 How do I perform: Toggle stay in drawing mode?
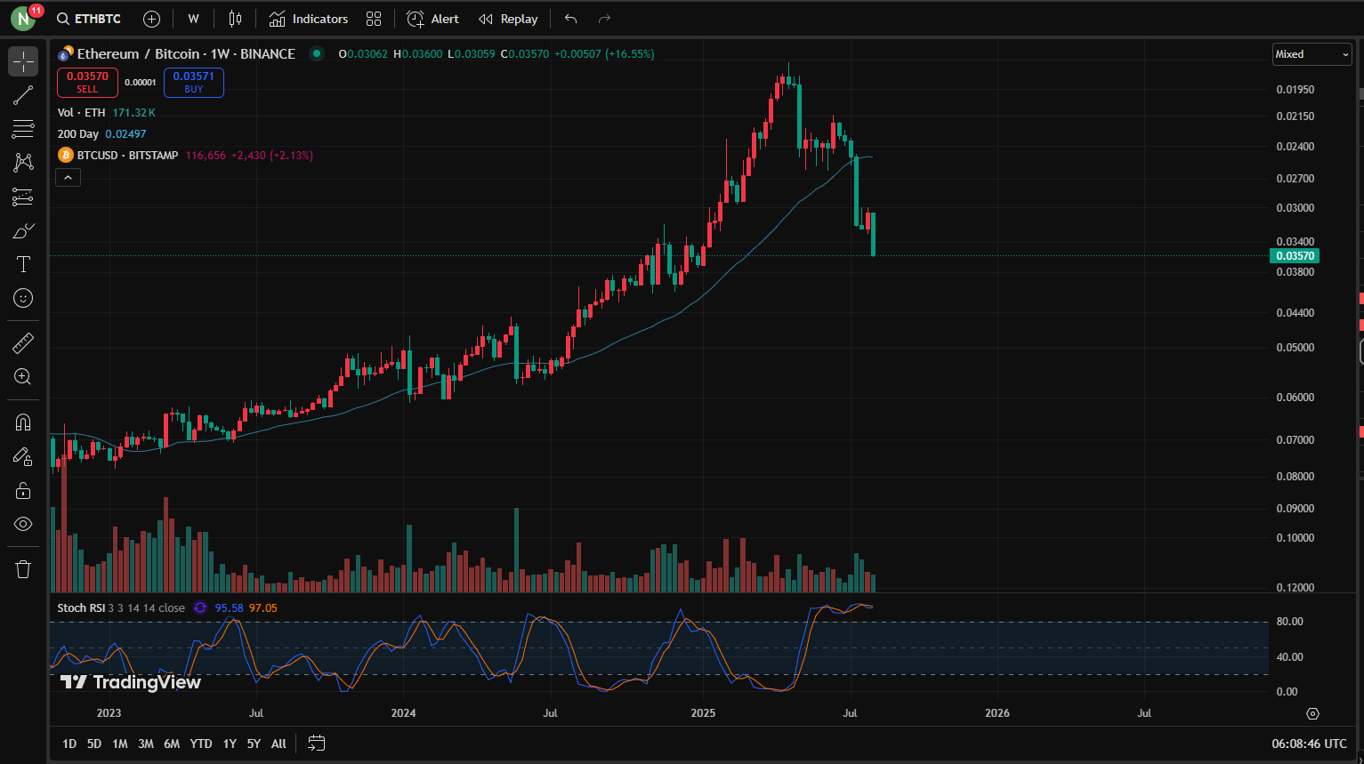23,456
